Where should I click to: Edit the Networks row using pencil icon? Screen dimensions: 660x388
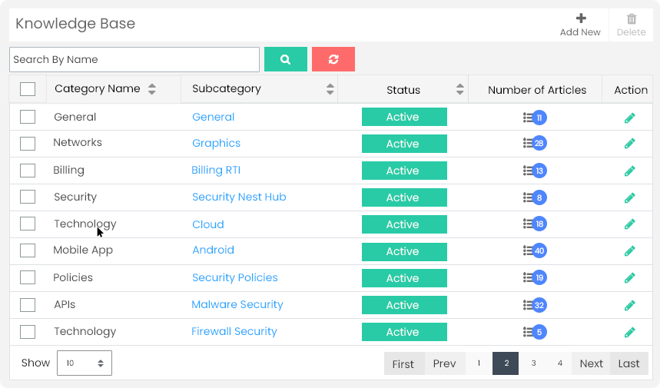(x=630, y=144)
